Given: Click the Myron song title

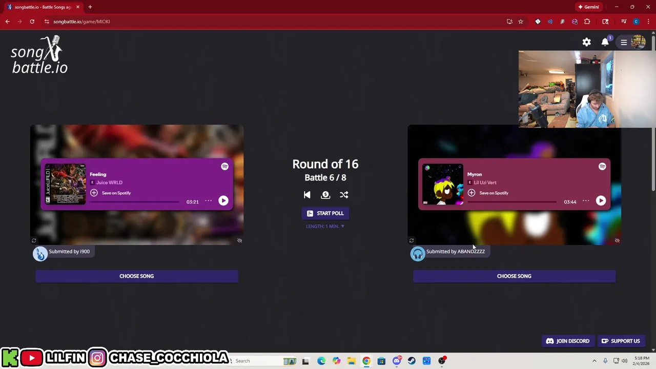Looking at the screenshot, I should coord(475,174).
